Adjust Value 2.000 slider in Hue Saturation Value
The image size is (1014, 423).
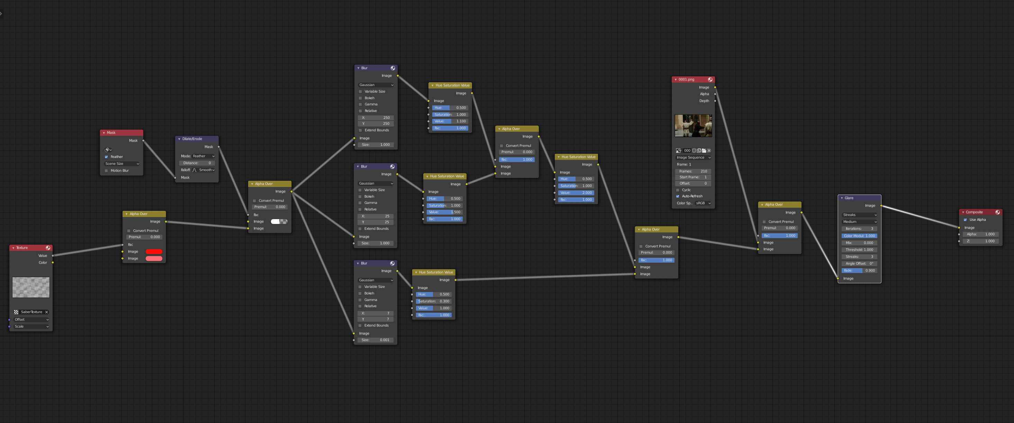pos(576,192)
